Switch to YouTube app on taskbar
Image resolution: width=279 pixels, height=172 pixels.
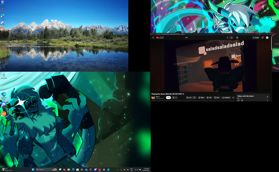pyautogui.click(x=100, y=170)
